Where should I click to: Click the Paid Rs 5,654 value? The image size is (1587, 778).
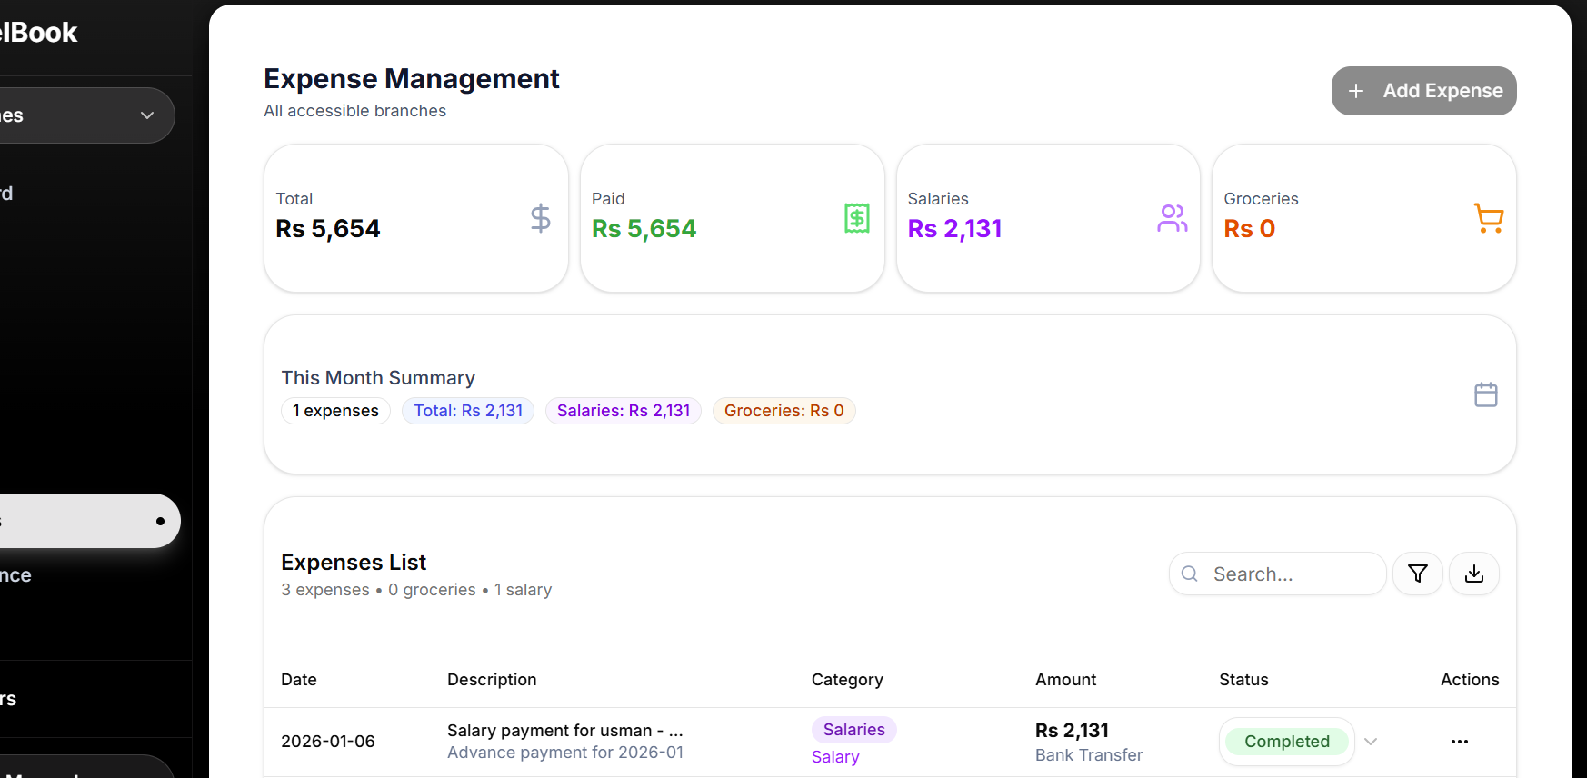coord(644,229)
